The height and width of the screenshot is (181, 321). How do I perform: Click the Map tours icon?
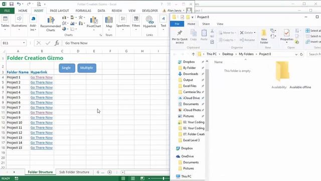[109, 23]
